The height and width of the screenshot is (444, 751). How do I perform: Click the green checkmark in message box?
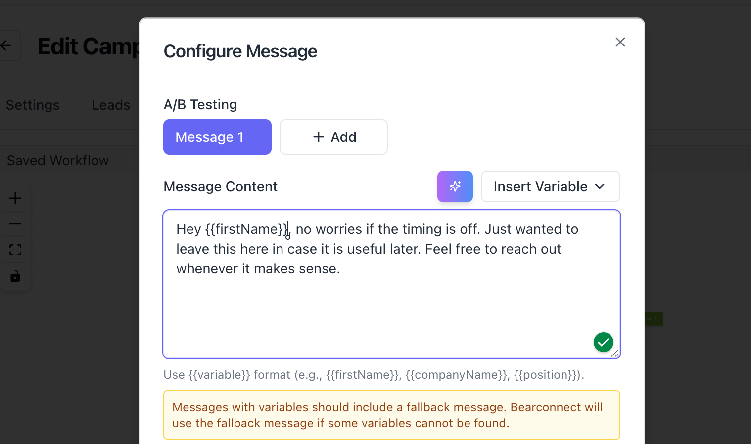click(x=603, y=342)
